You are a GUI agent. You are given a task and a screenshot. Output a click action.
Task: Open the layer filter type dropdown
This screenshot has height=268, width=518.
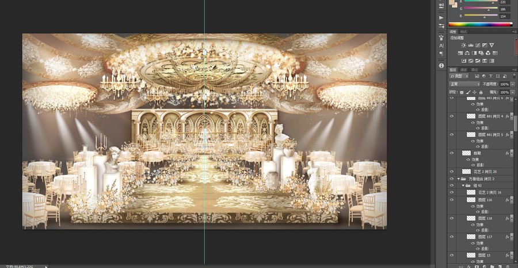[459, 76]
